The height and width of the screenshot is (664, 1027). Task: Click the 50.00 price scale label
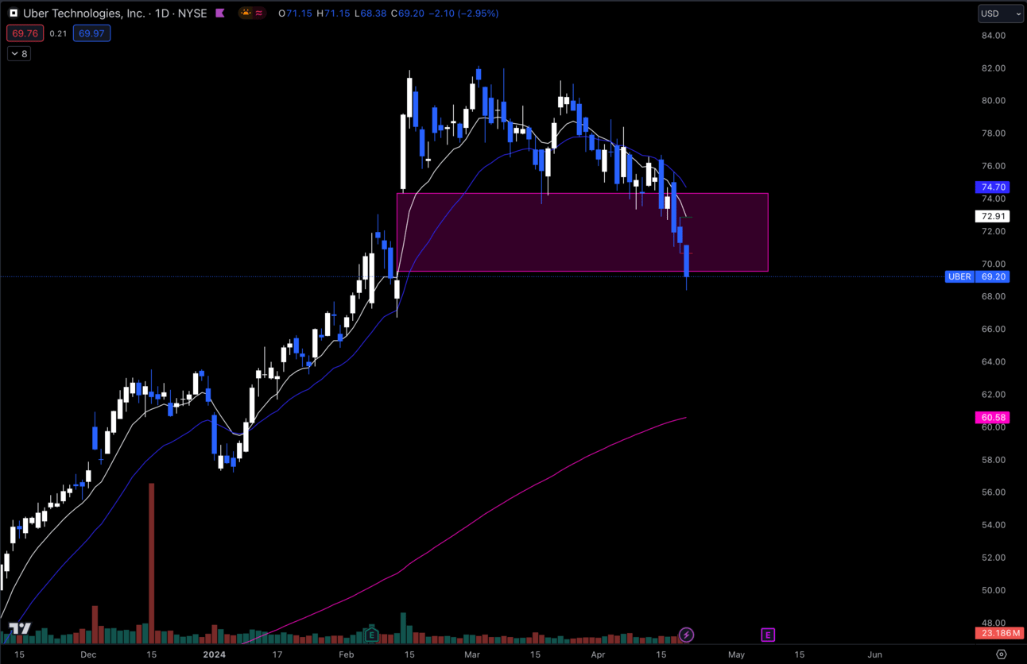(x=994, y=590)
